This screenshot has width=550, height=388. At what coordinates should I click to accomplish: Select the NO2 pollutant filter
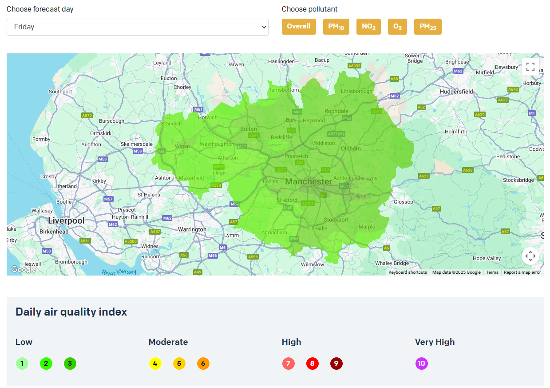(368, 26)
